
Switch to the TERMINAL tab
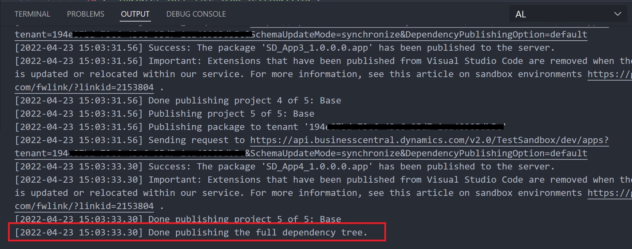point(32,14)
